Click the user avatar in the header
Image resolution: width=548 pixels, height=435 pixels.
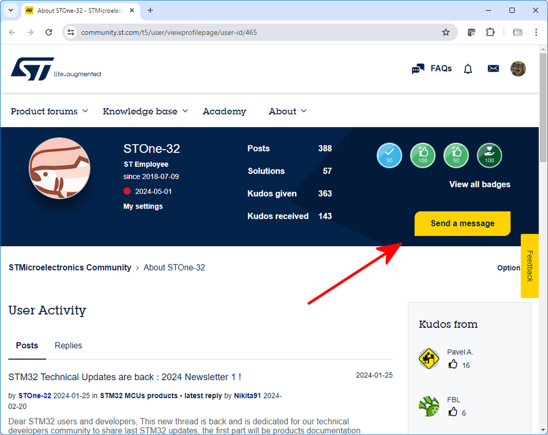[x=518, y=69]
